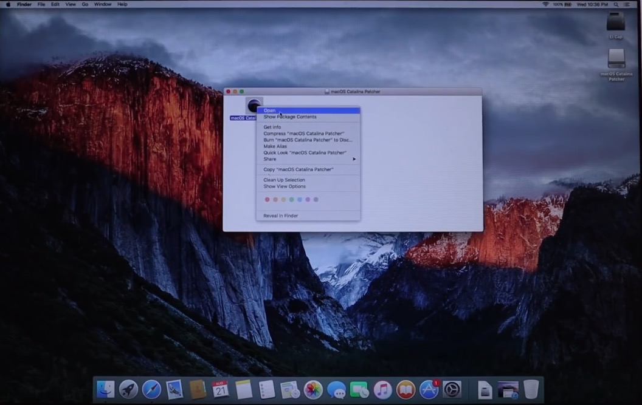Apply the purple tag color

[308, 200]
